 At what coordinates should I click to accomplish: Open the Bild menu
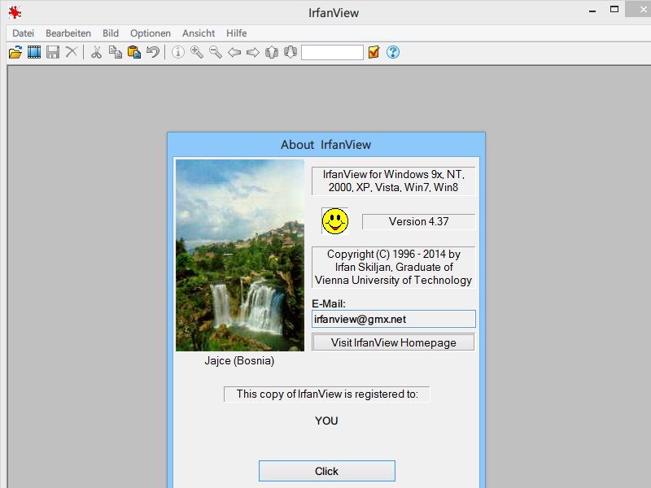[x=111, y=33]
